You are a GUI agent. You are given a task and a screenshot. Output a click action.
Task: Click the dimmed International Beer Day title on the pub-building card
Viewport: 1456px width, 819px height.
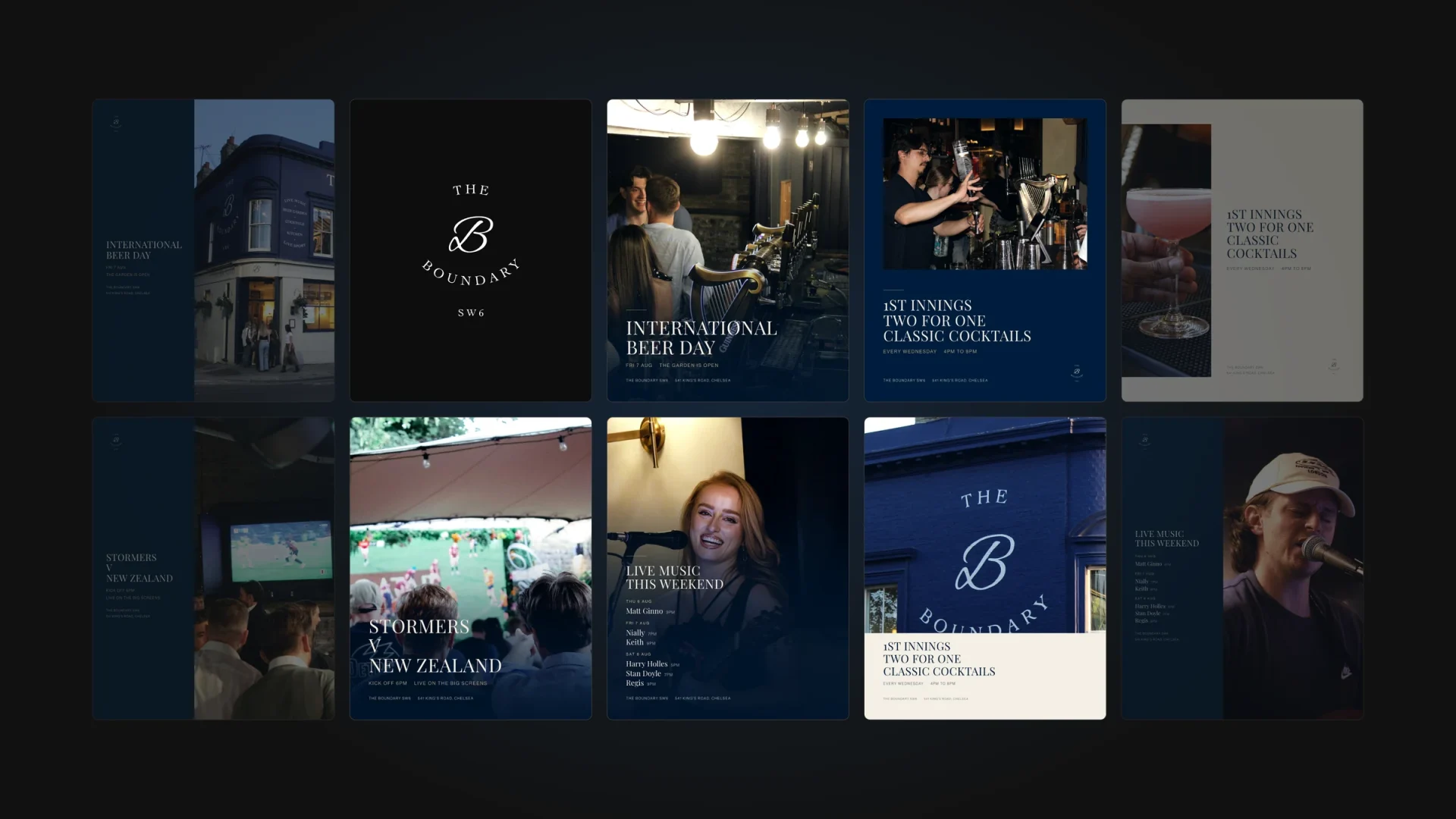tap(144, 250)
